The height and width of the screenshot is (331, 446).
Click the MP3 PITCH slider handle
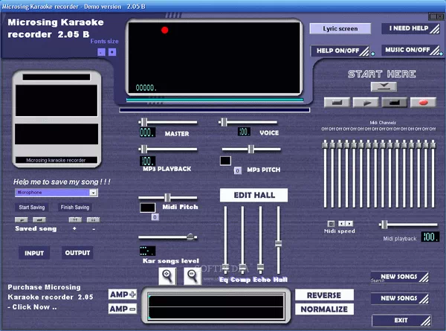pyautogui.click(x=251, y=149)
